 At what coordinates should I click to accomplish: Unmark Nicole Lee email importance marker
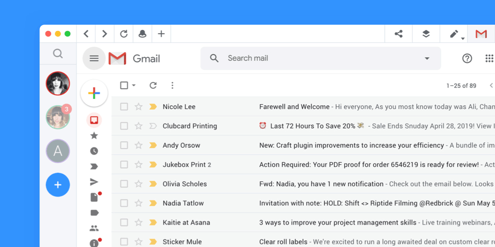pos(153,107)
